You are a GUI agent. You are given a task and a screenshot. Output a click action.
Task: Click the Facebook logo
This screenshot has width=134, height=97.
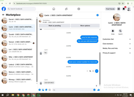[x=4, y=9]
